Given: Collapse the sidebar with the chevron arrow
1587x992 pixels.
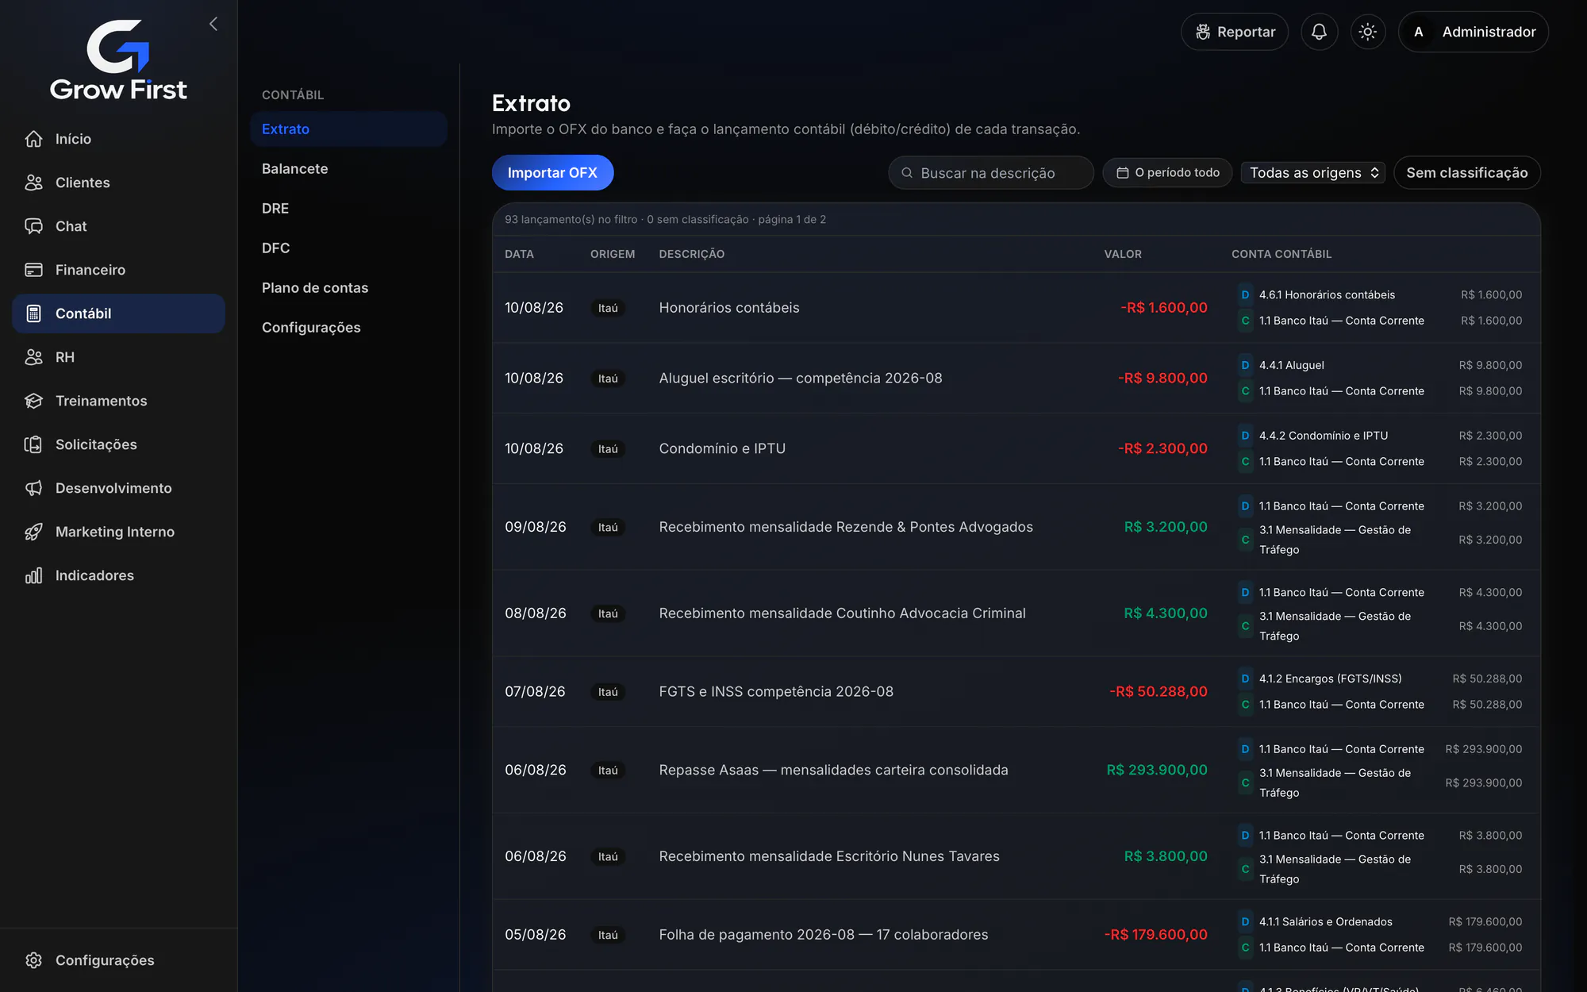Looking at the screenshot, I should pyautogui.click(x=213, y=24).
